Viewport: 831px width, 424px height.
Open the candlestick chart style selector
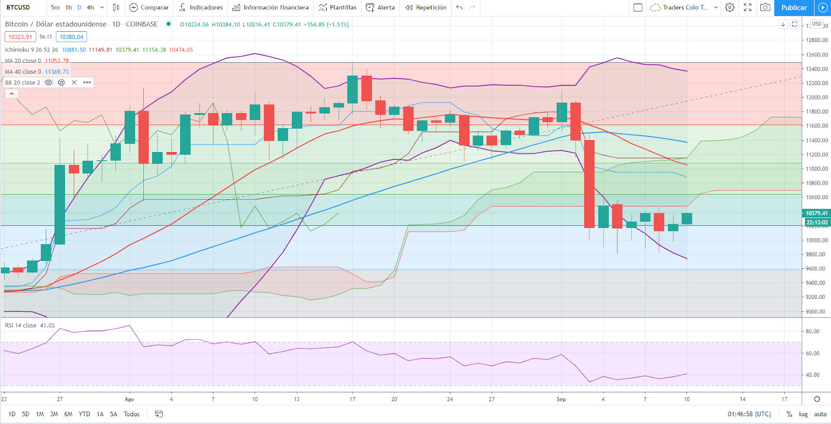point(116,7)
